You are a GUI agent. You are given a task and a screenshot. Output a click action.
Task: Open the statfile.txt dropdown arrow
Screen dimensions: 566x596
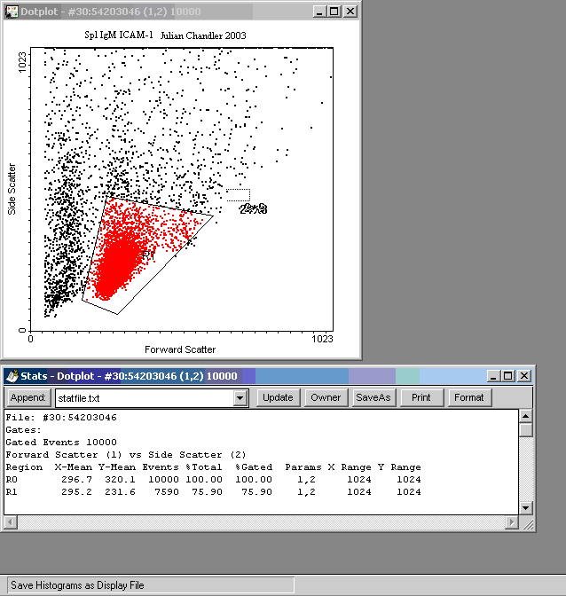pyautogui.click(x=240, y=398)
